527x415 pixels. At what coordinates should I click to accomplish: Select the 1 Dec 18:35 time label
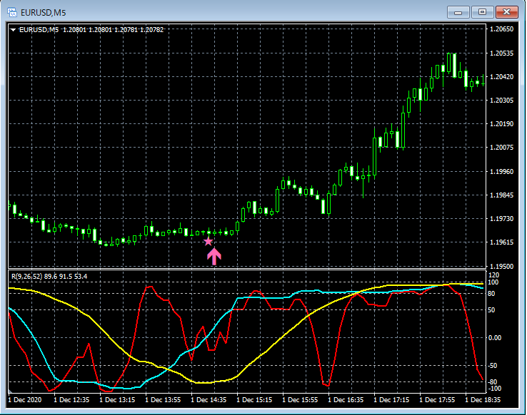pyautogui.click(x=483, y=401)
